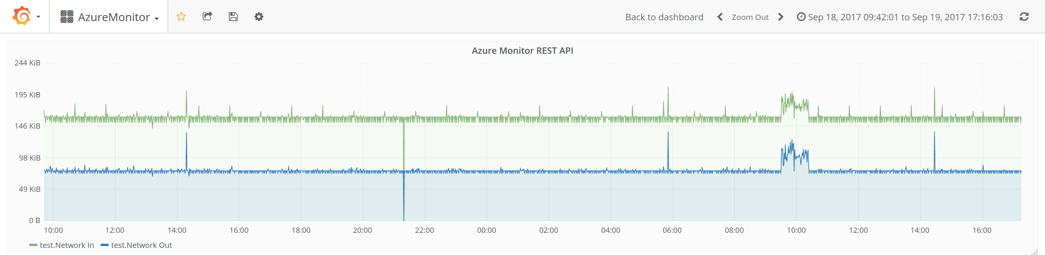Shift time range forward with right chevron

780,17
